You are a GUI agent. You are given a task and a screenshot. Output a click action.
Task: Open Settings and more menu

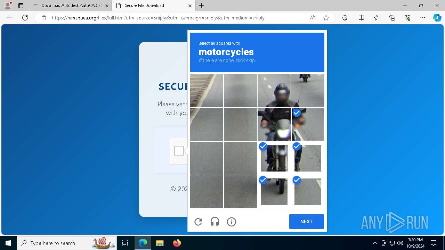[x=423, y=18]
